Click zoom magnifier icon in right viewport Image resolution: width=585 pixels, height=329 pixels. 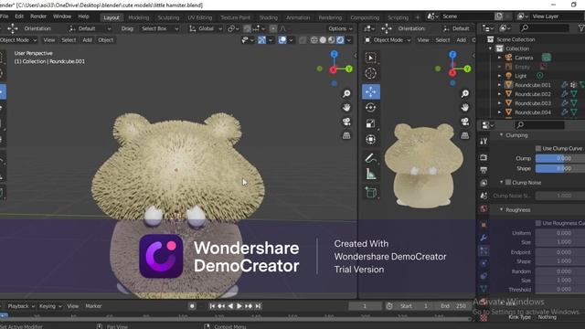(x=465, y=93)
